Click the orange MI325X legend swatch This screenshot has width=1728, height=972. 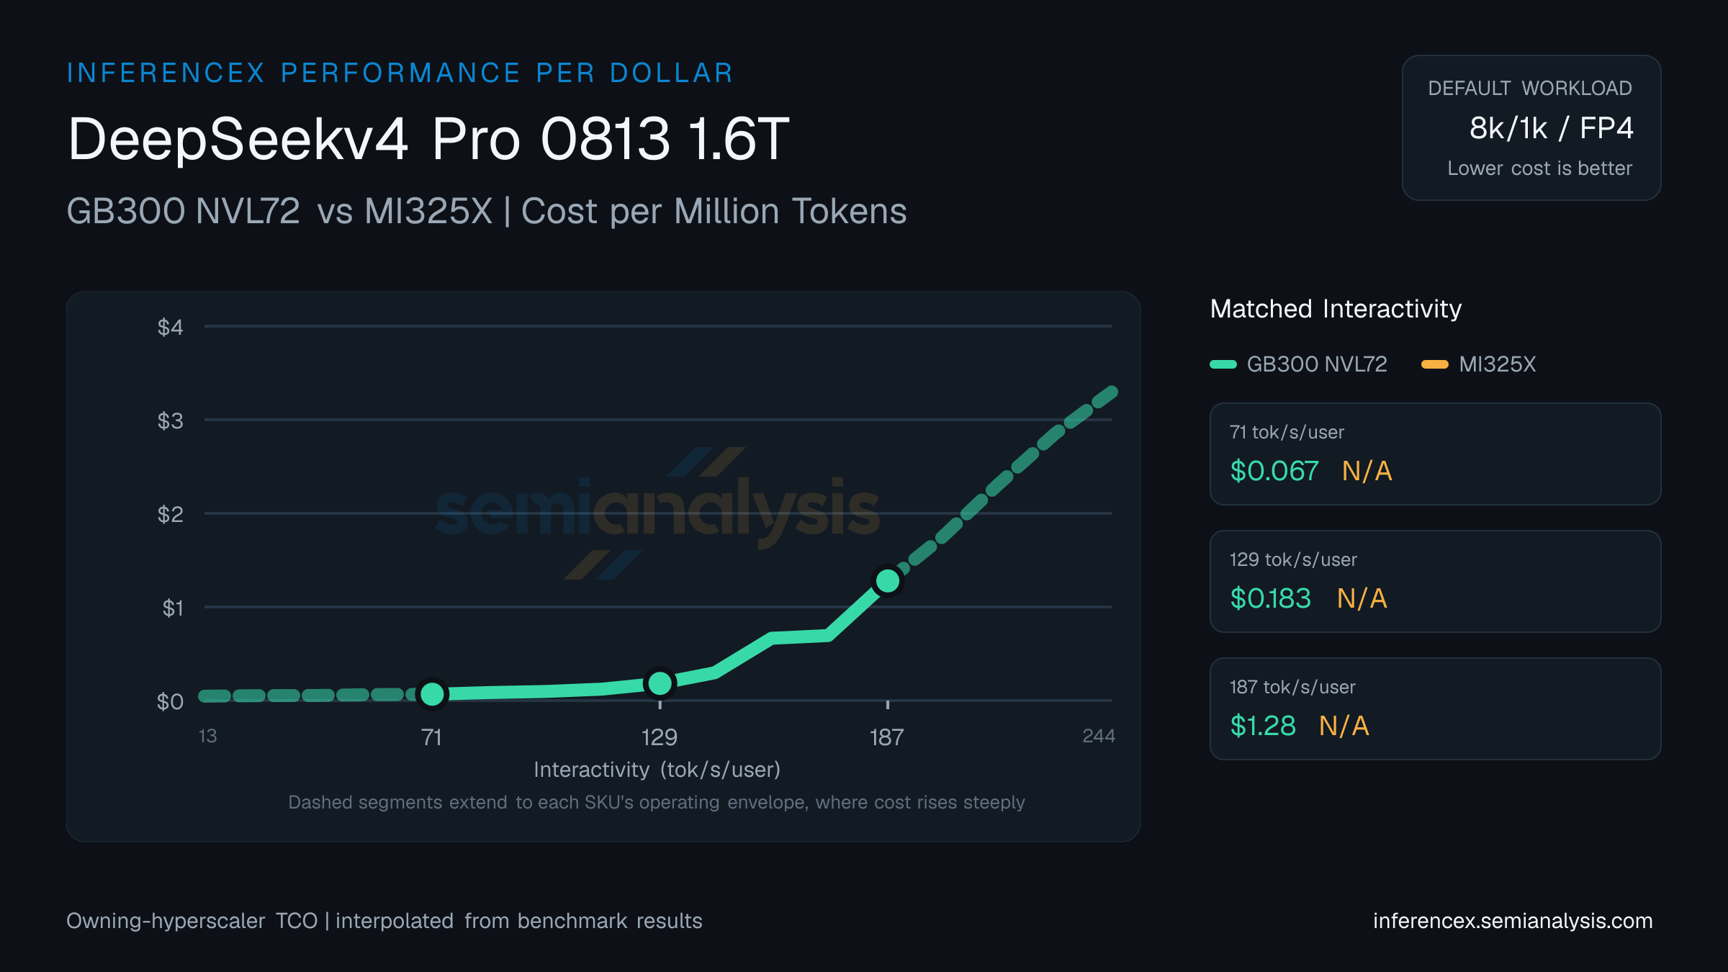[x=1435, y=364]
